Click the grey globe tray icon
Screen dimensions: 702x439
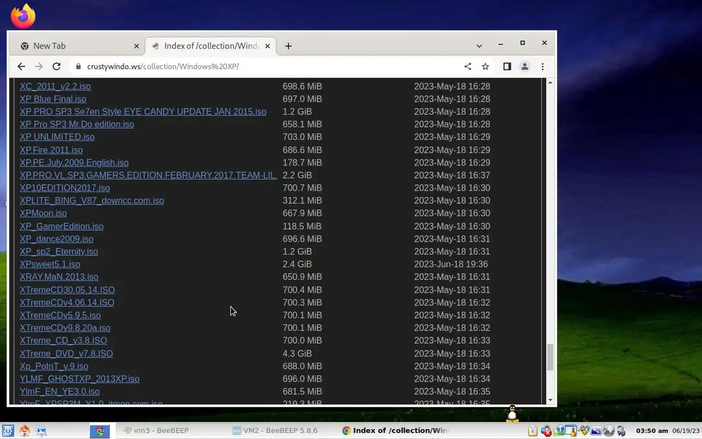click(x=609, y=431)
